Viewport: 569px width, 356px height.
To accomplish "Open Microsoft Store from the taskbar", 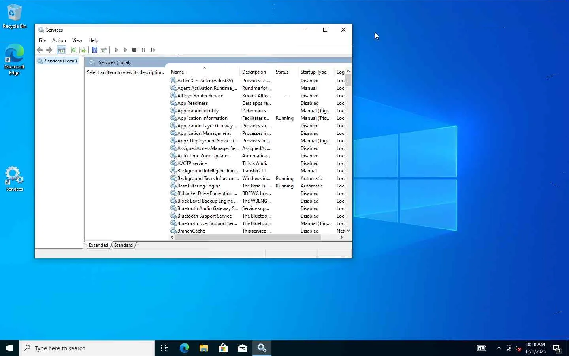I will [223, 348].
